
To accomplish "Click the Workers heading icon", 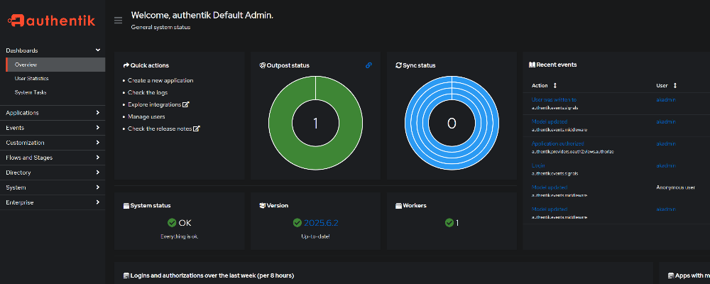I will pyautogui.click(x=398, y=206).
